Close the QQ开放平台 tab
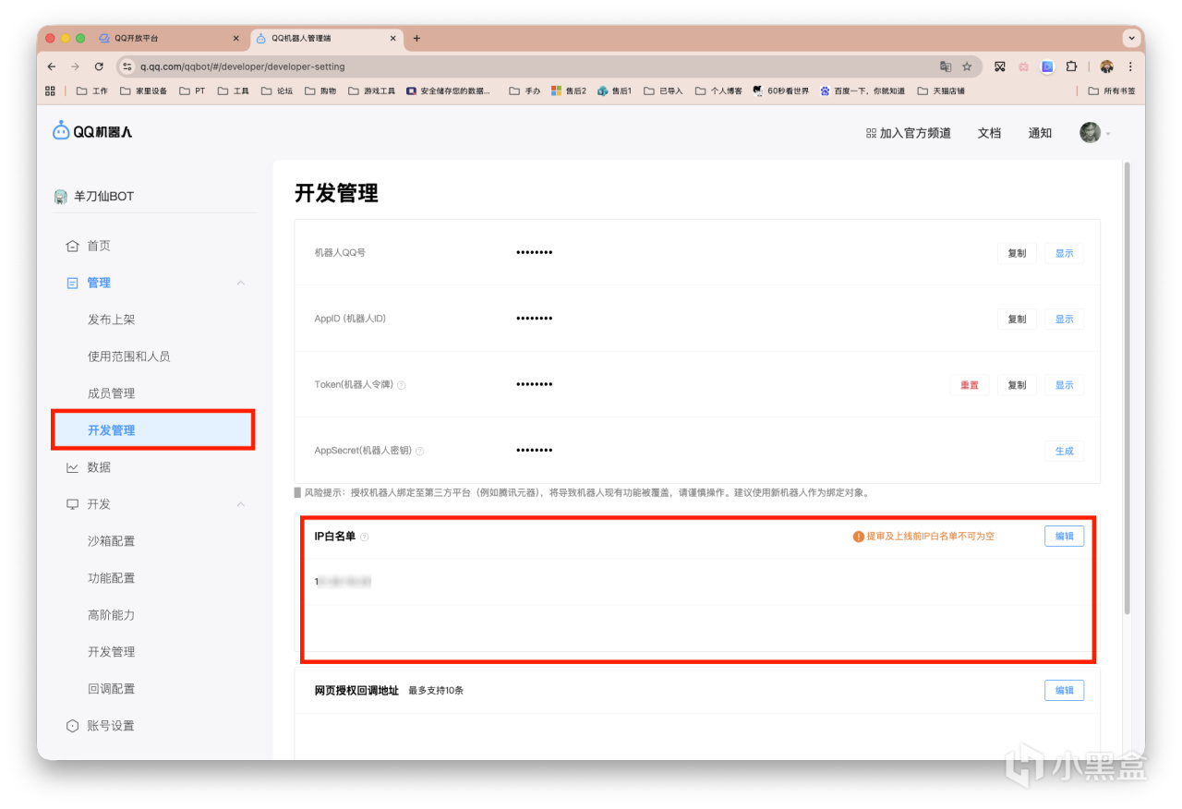The image size is (1182, 809). tap(235, 39)
